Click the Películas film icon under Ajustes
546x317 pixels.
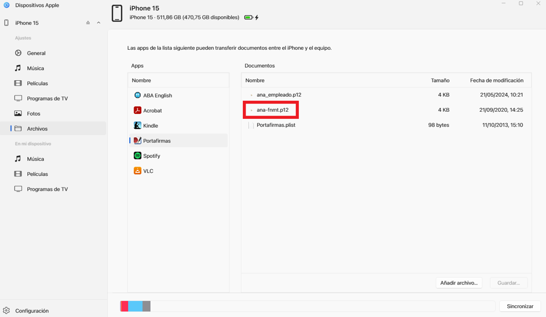(18, 84)
